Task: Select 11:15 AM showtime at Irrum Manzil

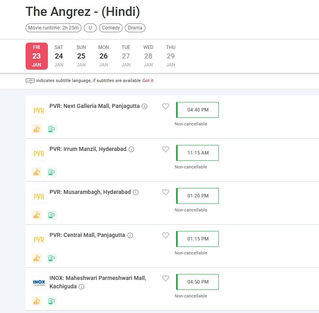Action: [x=198, y=153]
